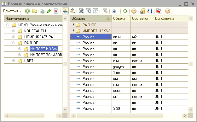Click the last Help icon on toolbar
197x122 pixels.
pos(168,11)
